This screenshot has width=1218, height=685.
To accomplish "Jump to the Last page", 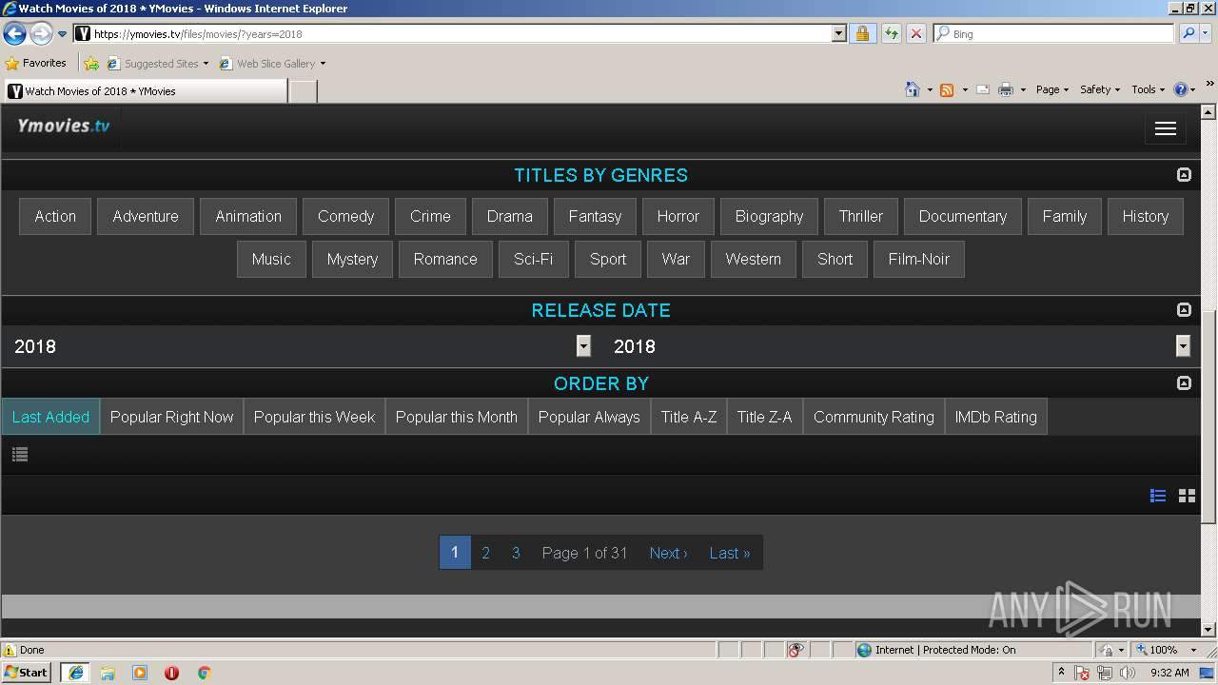I will [x=730, y=553].
